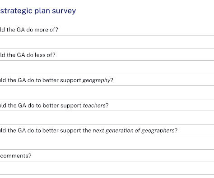Viewport: 214px width, 178px height.
Task: Focus the answer field below the geography question
Action: click(x=107, y=93)
